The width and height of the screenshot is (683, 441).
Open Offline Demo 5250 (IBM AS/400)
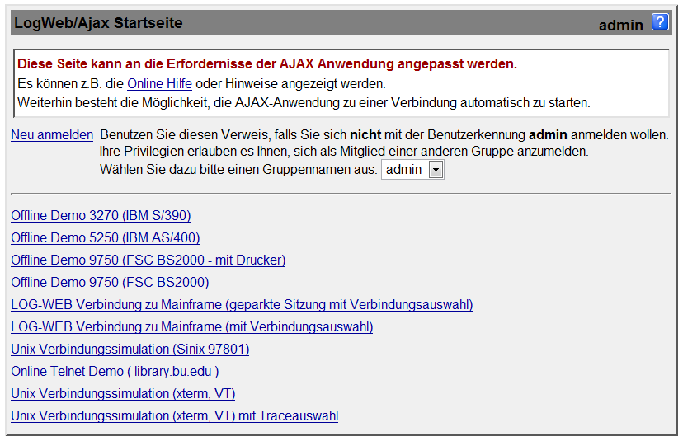[106, 237]
